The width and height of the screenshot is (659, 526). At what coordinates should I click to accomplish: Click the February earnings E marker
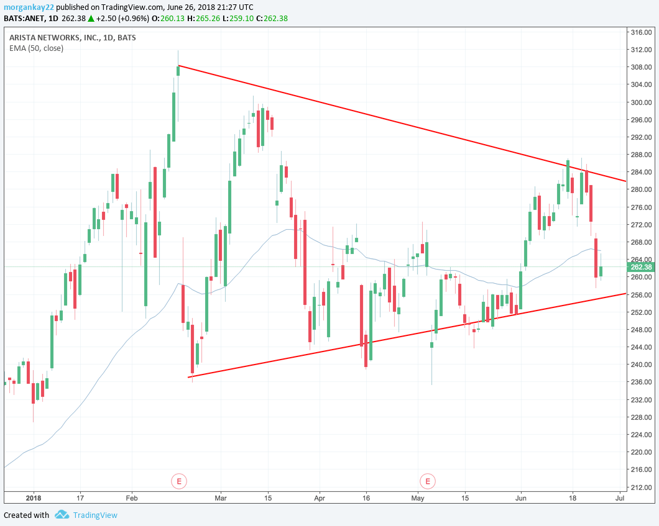(179, 481)
